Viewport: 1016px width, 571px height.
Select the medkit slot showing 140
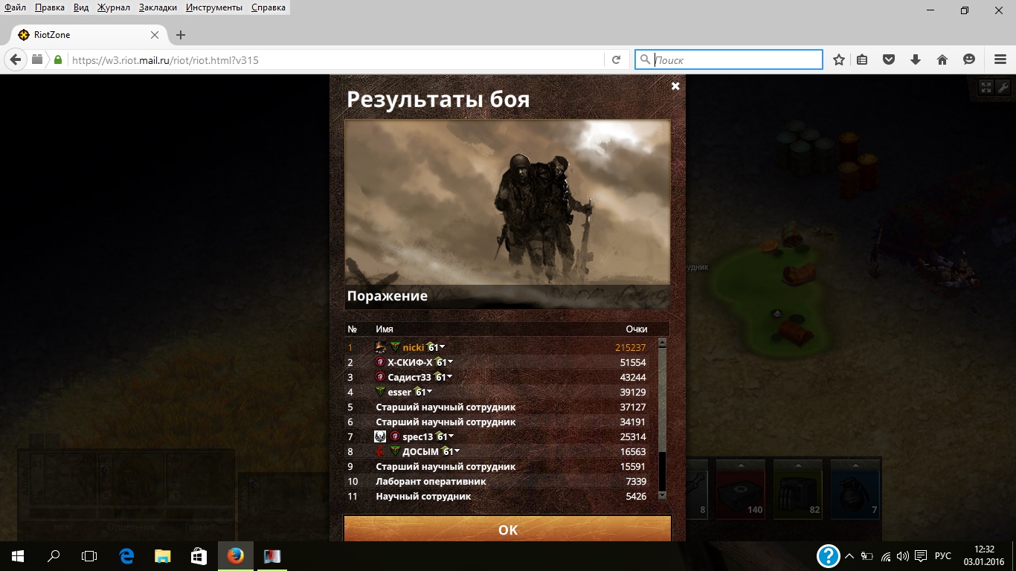point(740,494)
